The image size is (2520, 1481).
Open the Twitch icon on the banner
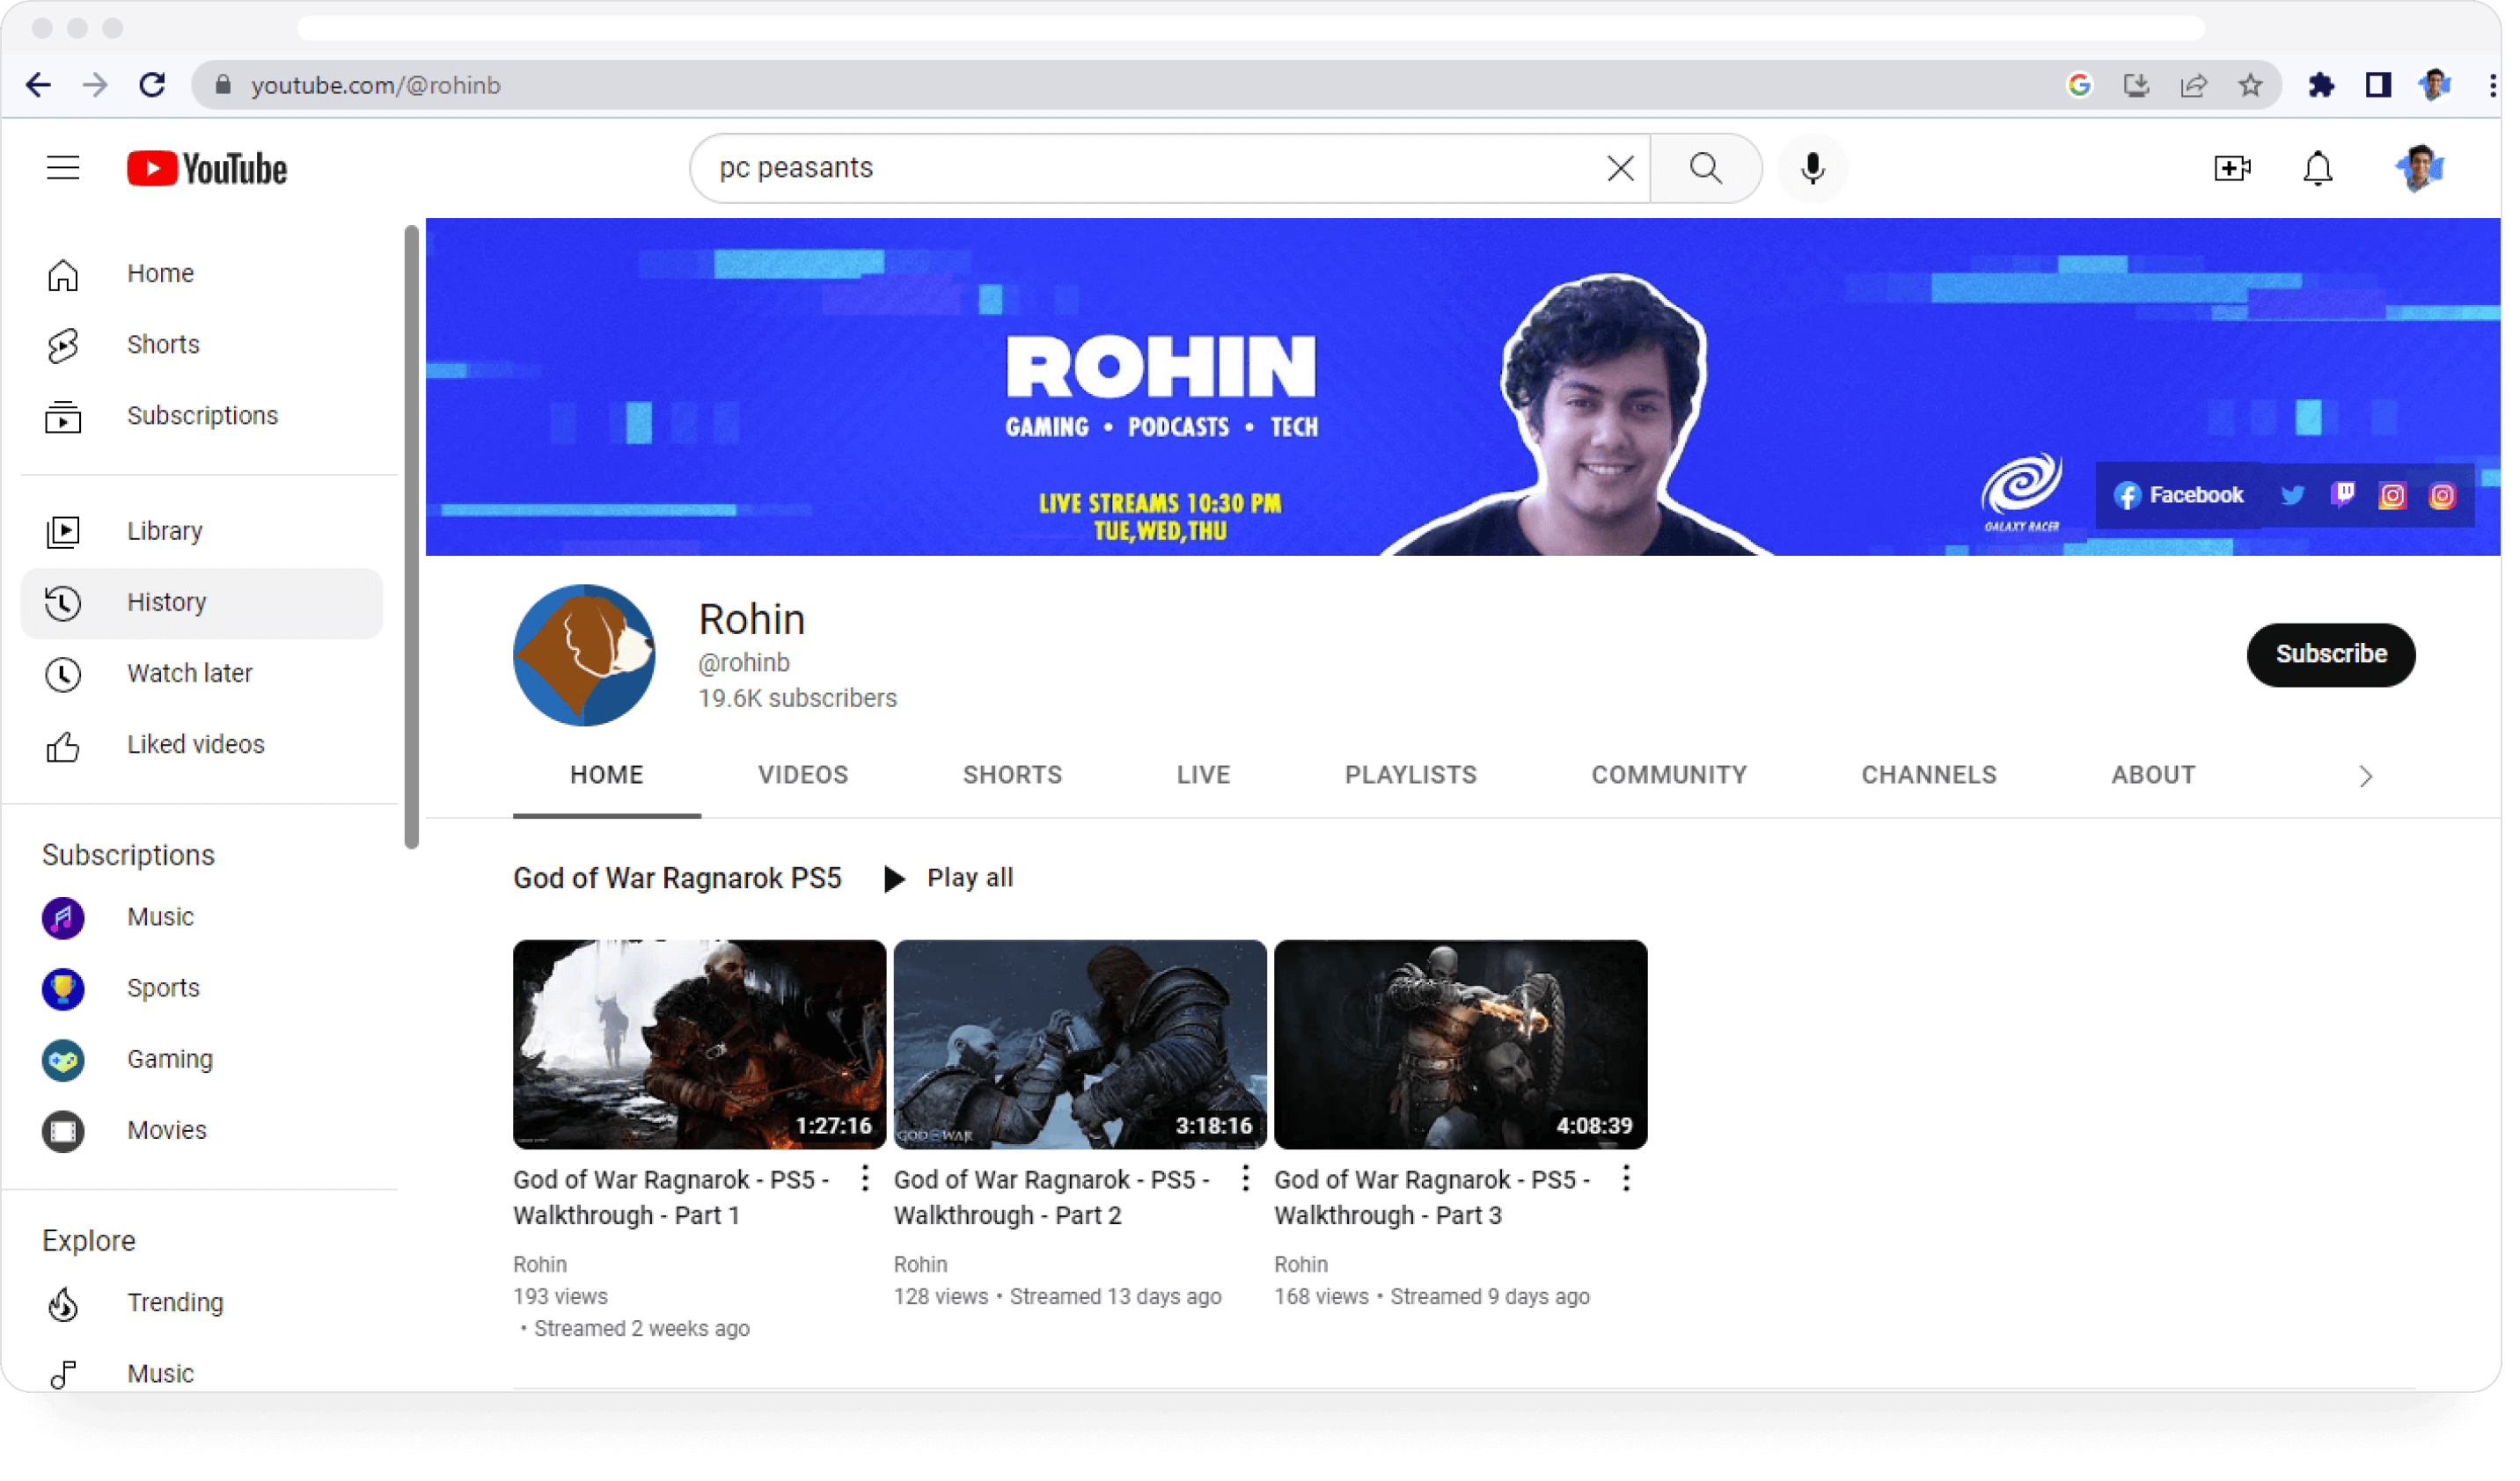point(2343,494)
